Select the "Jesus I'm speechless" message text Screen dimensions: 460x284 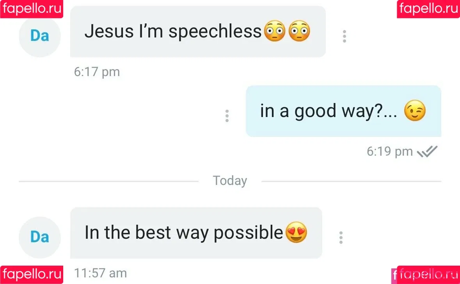(172, 32)
